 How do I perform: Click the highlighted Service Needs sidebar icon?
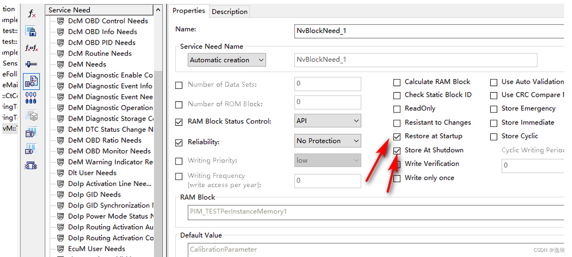31,82
